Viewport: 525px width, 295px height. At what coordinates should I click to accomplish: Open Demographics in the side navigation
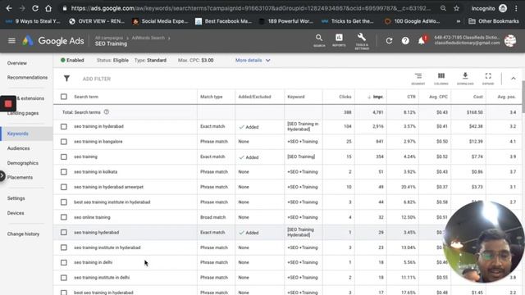(x=23, y=163)
